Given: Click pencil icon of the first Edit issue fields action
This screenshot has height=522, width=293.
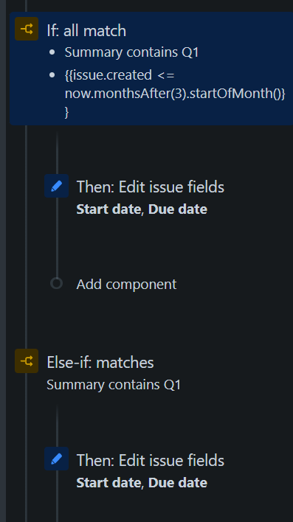Looking at the screenshot, I should coord(56,186).
